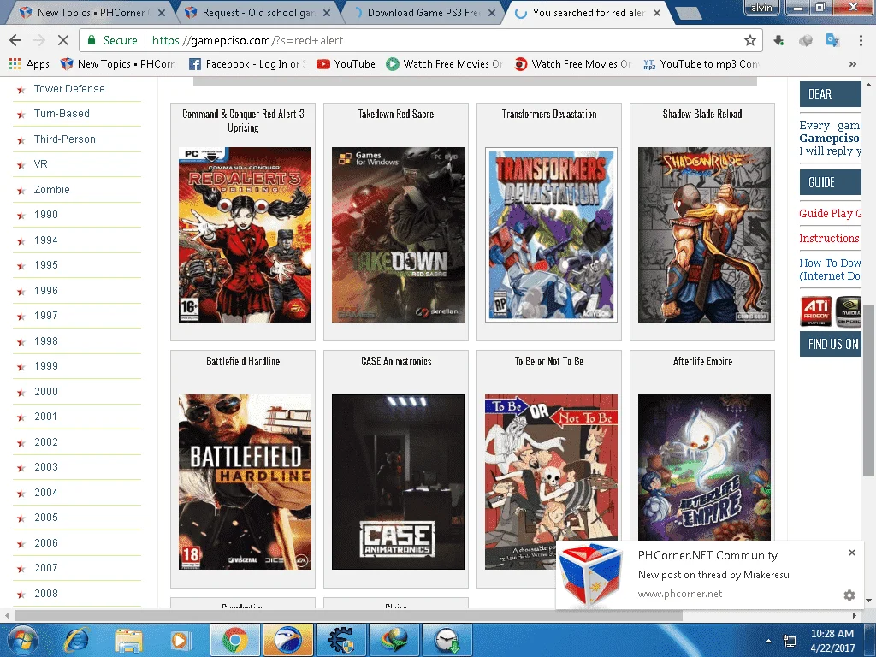Launch Internet Explorer from the taskbar
Image resolution: width=876 pixels, height=657 pixels.
pyautogui.click(x=76, y=640)
